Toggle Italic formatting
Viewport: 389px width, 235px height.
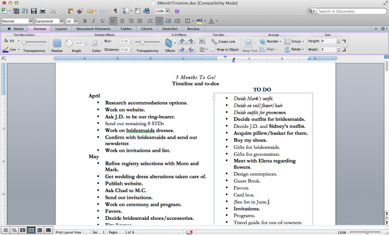click(94, 21)
